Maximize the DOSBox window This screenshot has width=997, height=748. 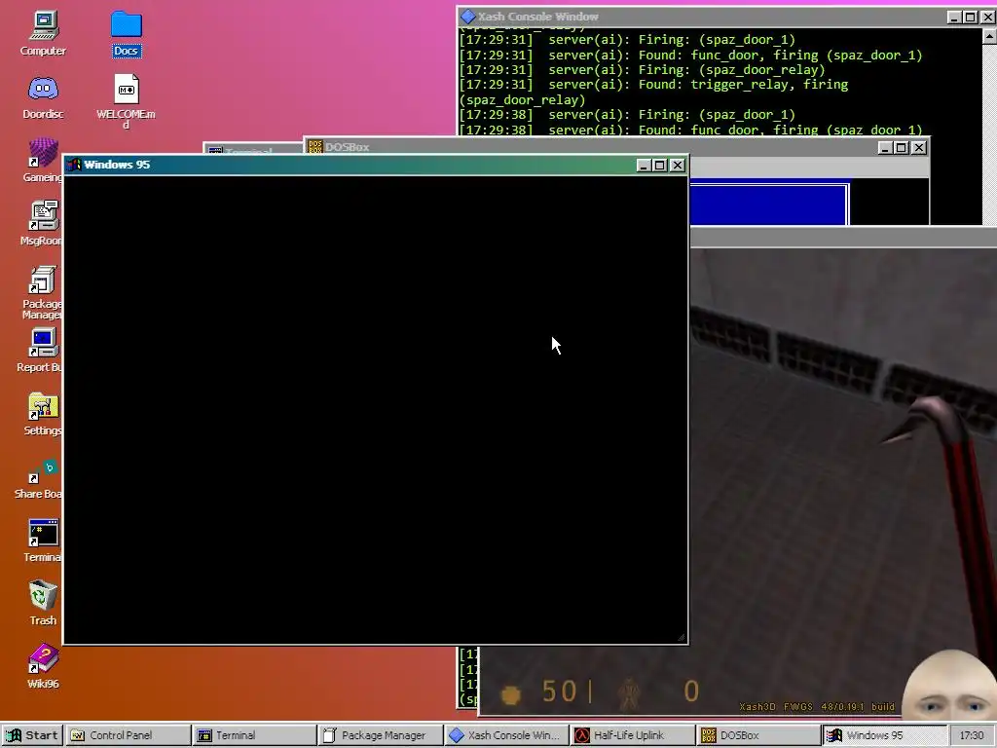pyautogui.click(x=901, y=148)
